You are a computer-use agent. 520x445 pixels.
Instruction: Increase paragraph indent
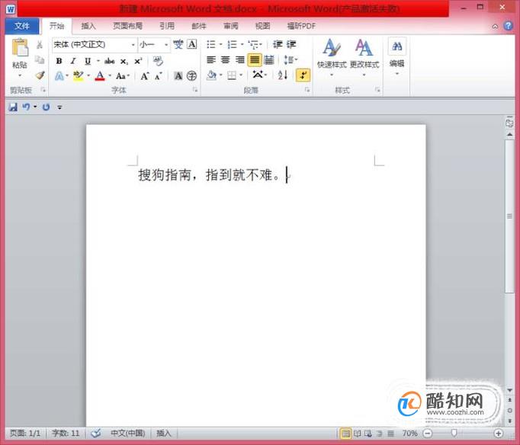pos(291,44)
